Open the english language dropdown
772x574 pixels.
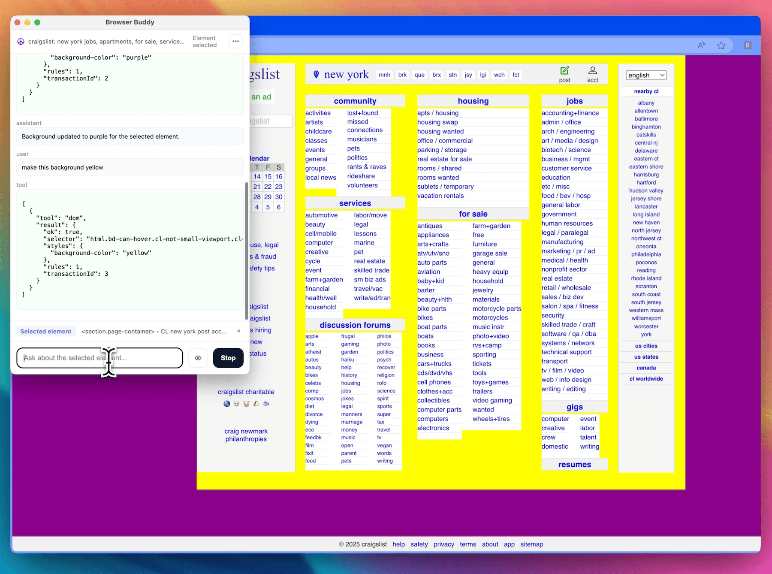[645, 75]
